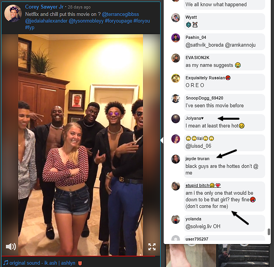Open the stairs video thumbnail below comments

pos(243,255)
